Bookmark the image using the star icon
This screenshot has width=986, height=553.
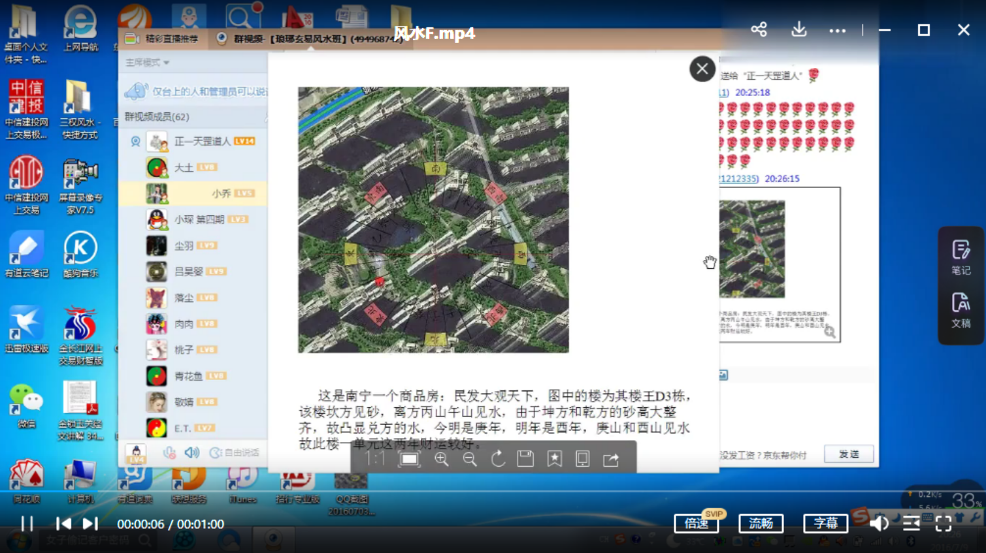click(553, 459)
